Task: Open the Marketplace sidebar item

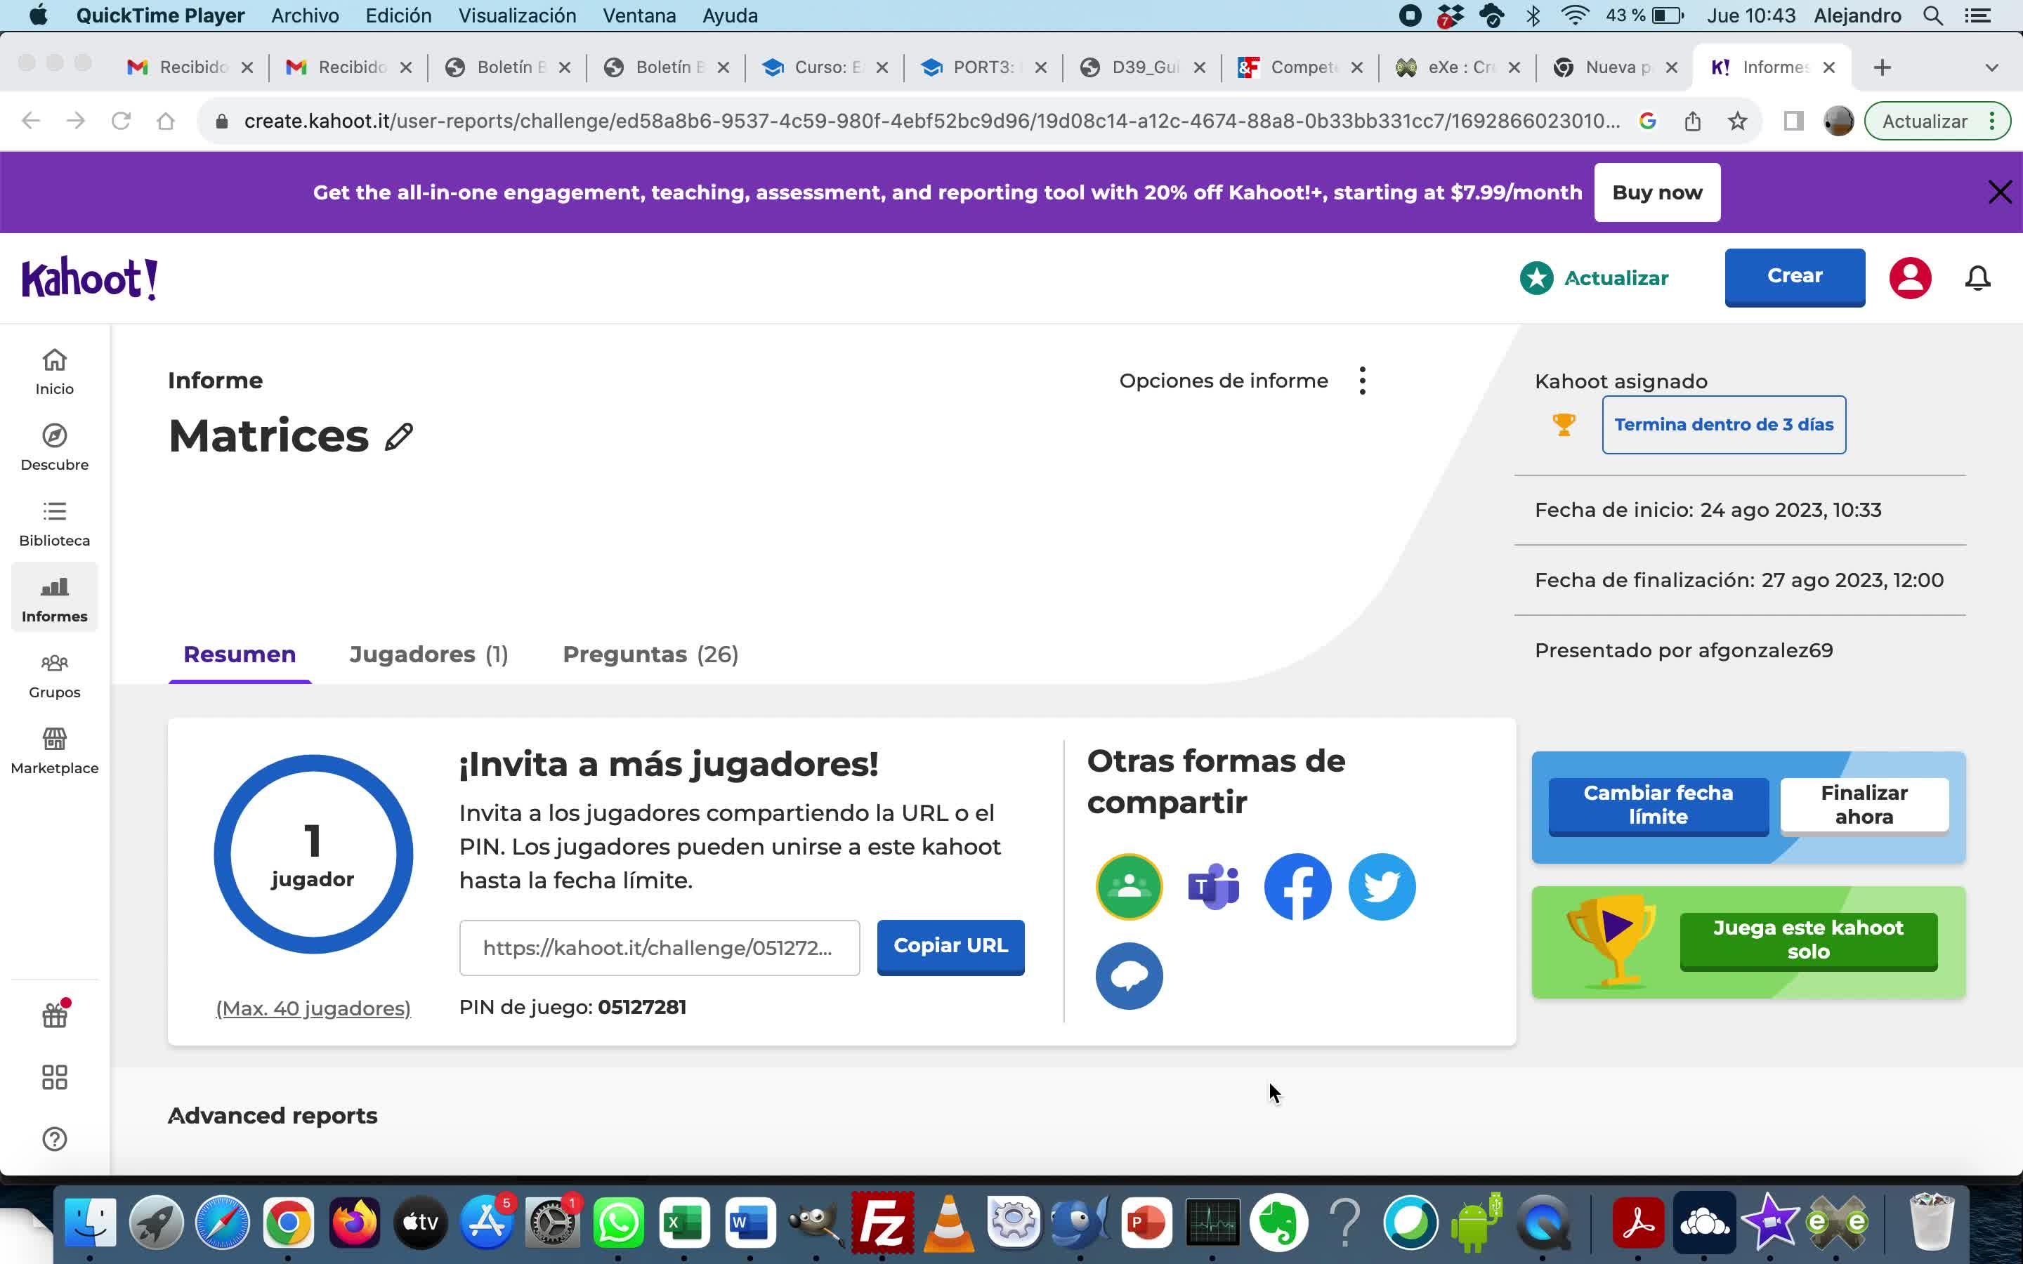Action: click(54, 751)
